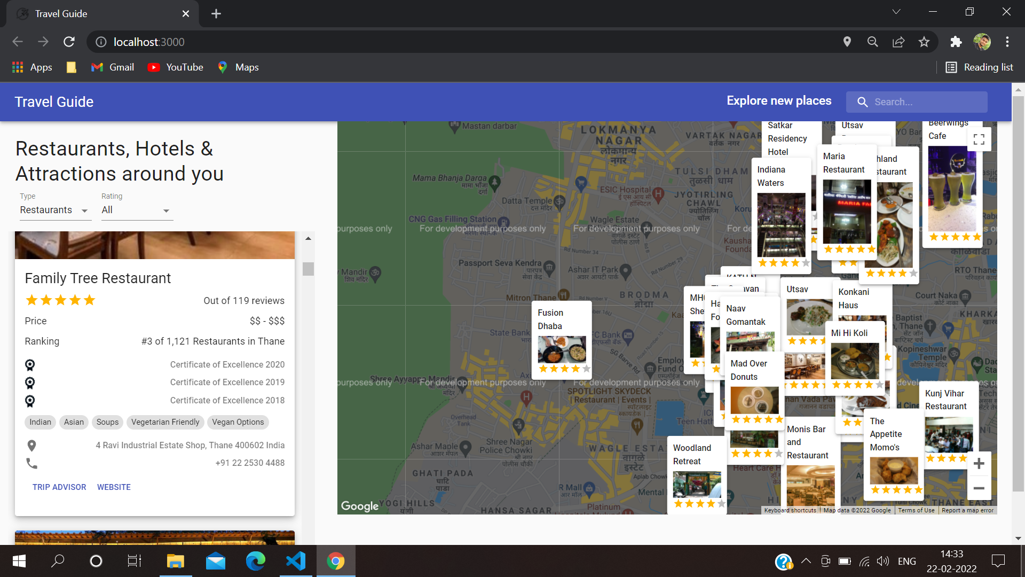Open the Chrome profile avatar
The width and height of the screenshot is (1025, 577).
(x=982, y=42)
